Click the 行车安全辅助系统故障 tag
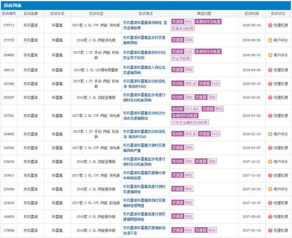Viewport: 292px width, 238px height. (x=190, y=122)
